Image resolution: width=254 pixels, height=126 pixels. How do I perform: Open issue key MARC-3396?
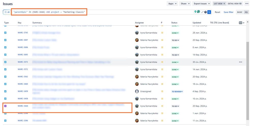pyautogui.click(x=23, y=121)
